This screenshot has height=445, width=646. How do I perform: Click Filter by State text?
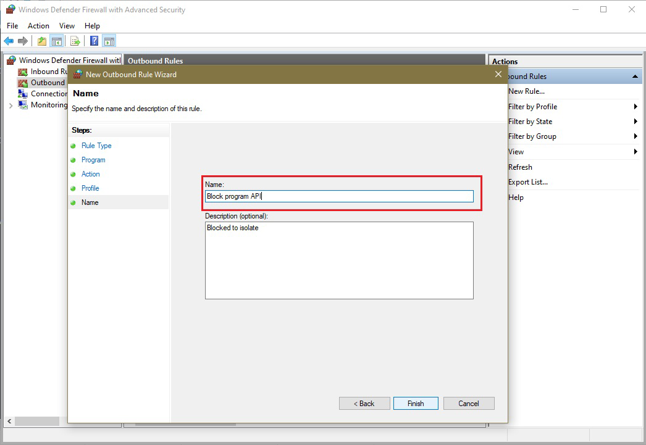[530, 122]
